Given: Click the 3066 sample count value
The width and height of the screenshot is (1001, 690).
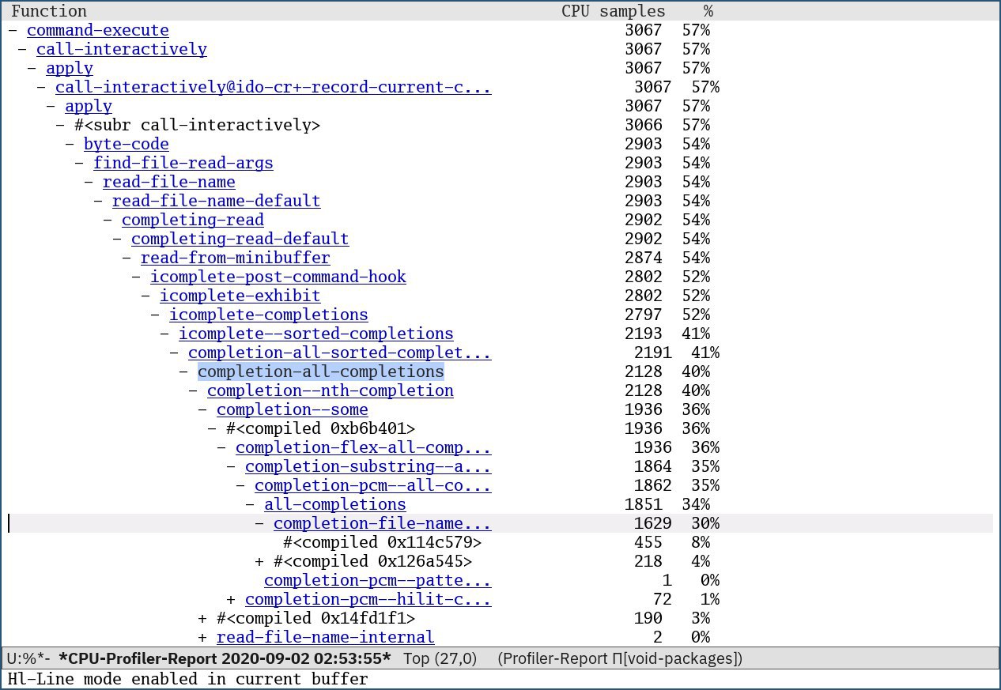Looking at the screenshot, I should [644, 125].
